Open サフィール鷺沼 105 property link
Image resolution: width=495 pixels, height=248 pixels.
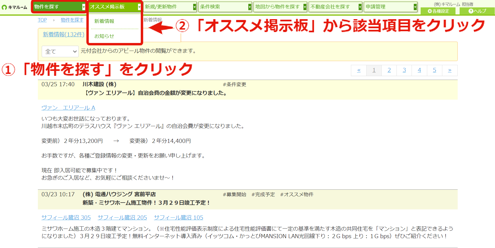click(x=179, y=218)
